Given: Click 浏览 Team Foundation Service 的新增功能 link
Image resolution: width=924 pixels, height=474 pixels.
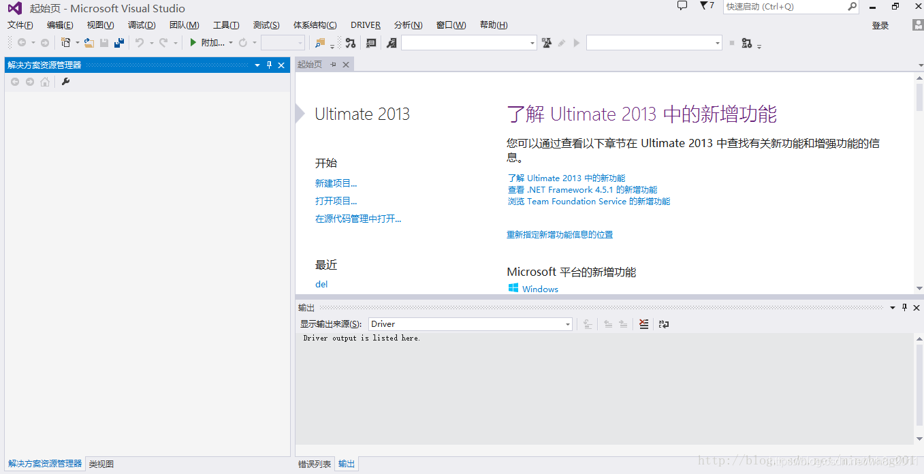Looking at the screenshot, I should pyautogui.click(x=589, y=202).
